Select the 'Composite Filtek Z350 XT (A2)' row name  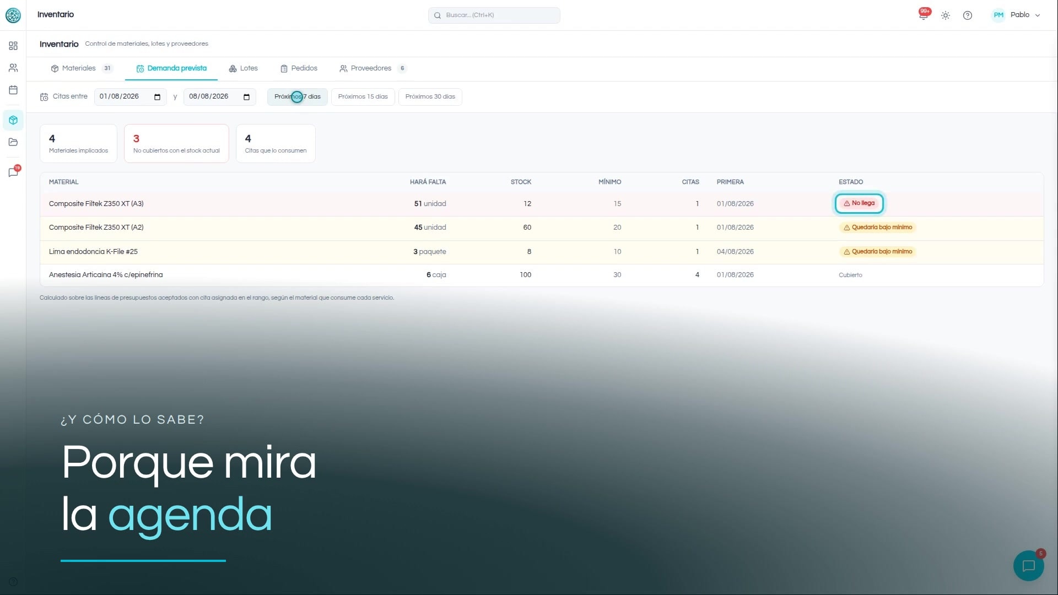tap(96, 228)
